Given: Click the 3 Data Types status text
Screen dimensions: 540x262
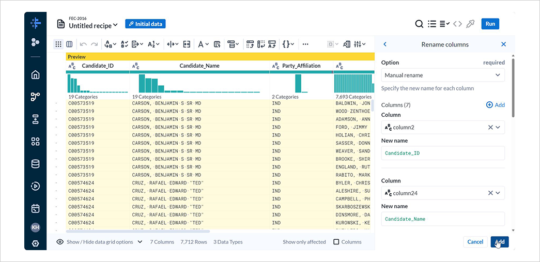Looking at the screenshot, I should pyautogui.click(x=228, y=242).
